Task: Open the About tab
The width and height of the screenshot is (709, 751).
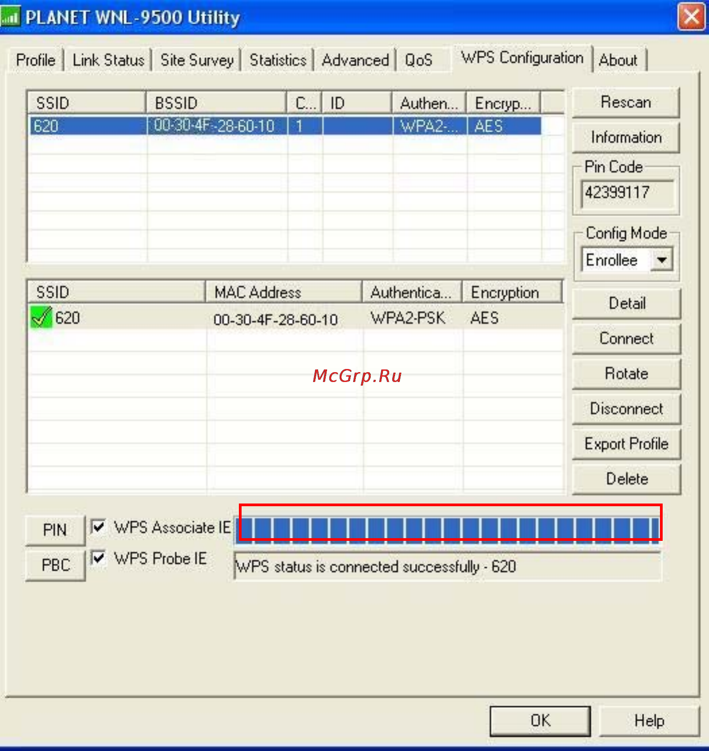Action: click(x=618, y=60)
